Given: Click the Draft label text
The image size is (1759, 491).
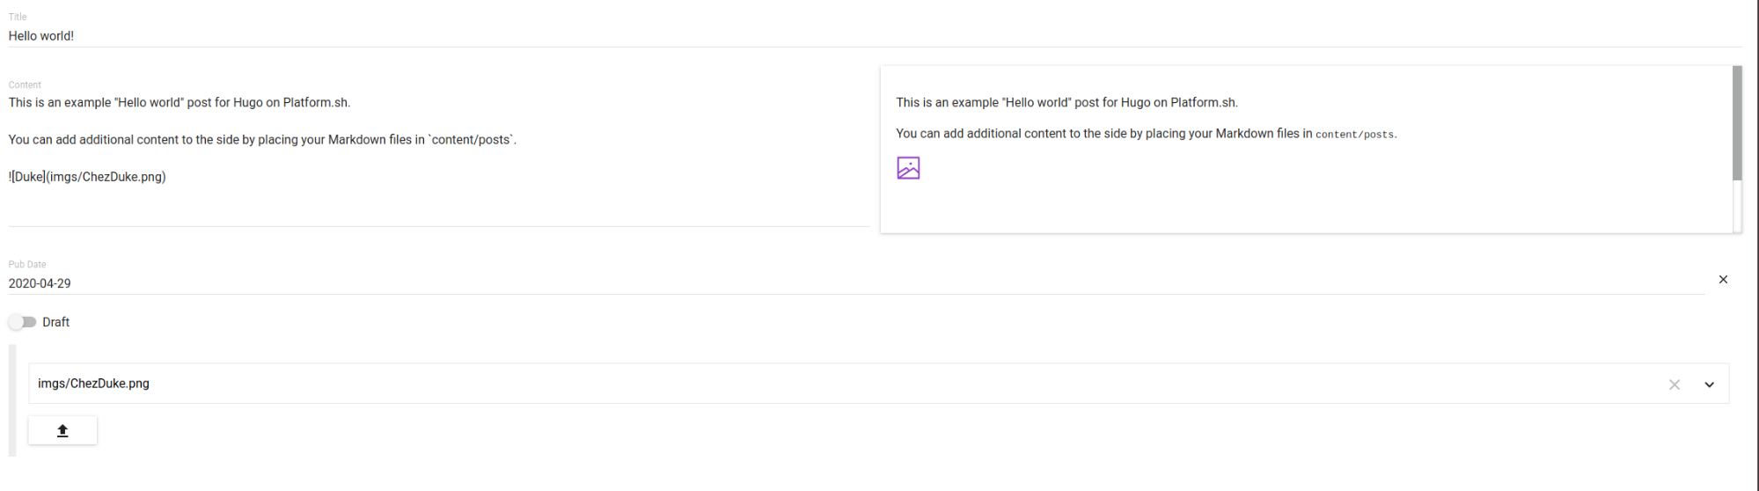Looking at the screenshot, I should pyautogui.click(x=56, y=322).
